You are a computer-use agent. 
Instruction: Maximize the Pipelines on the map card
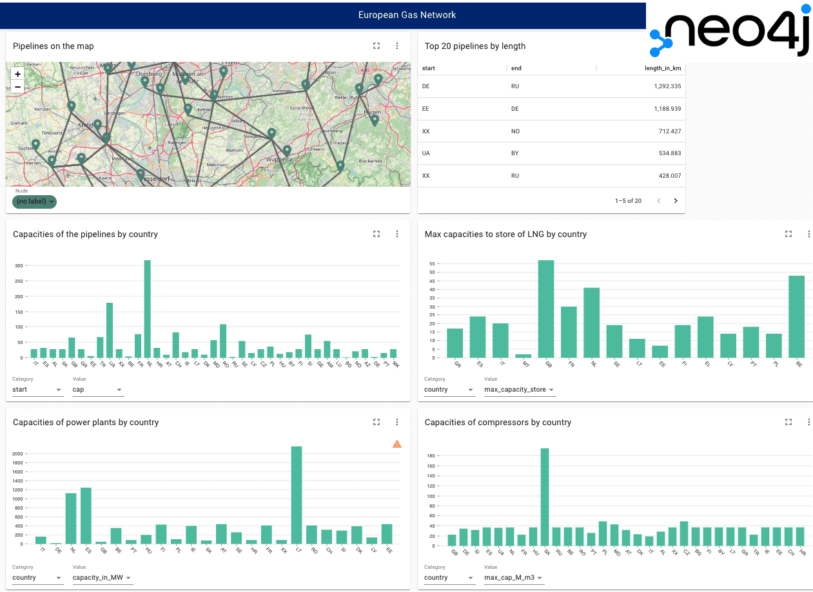[377, 46]
